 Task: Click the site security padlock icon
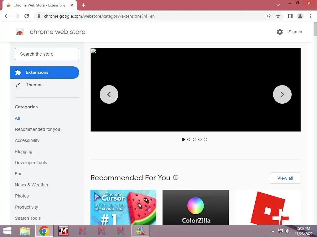point(39,16)
